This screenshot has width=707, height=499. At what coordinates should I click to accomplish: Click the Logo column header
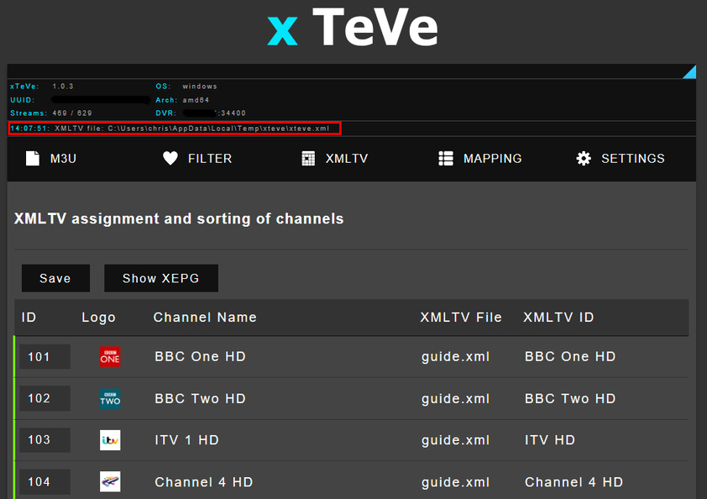98,318
